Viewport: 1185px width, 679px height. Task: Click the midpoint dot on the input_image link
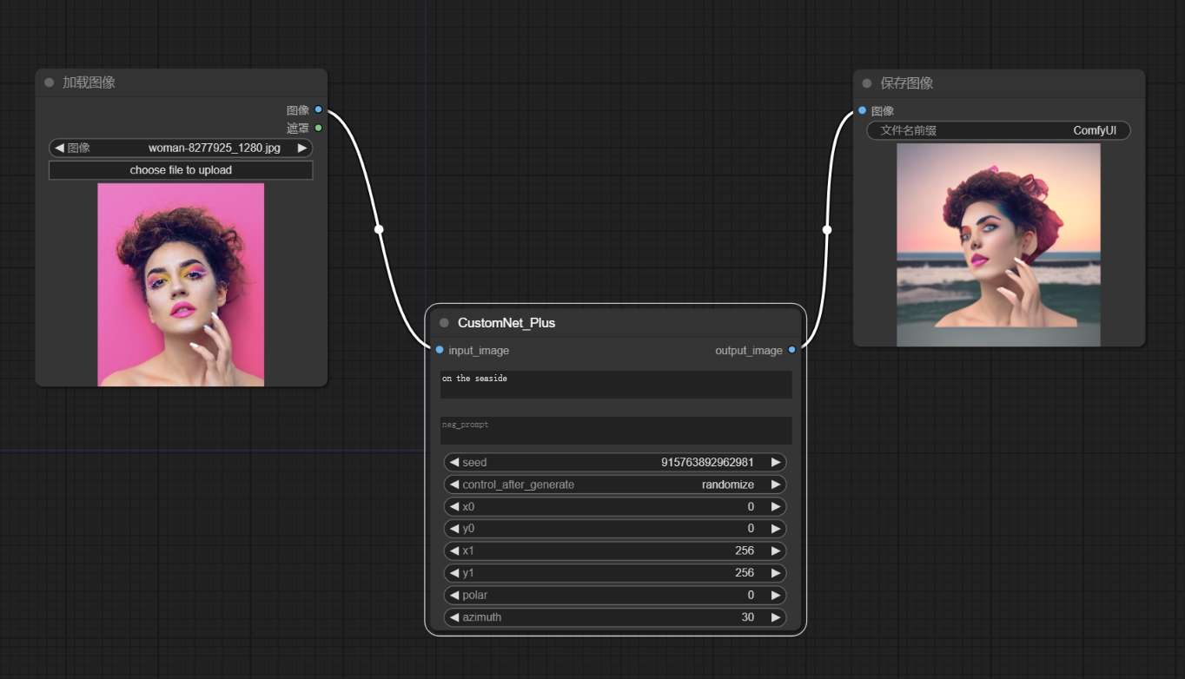pos(379,229)
